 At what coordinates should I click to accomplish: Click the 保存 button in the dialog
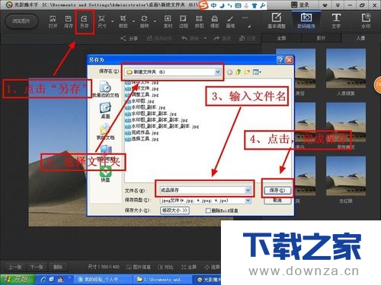277,190
